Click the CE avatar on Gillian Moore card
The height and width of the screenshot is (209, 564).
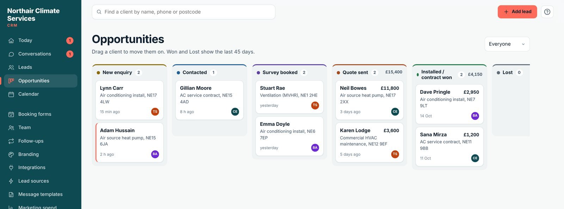[235, 112]
